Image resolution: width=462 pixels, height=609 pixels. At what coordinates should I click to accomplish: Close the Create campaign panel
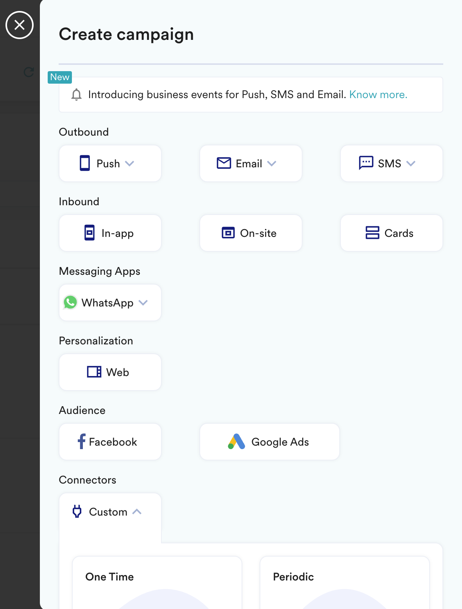(x=20, y=25)
